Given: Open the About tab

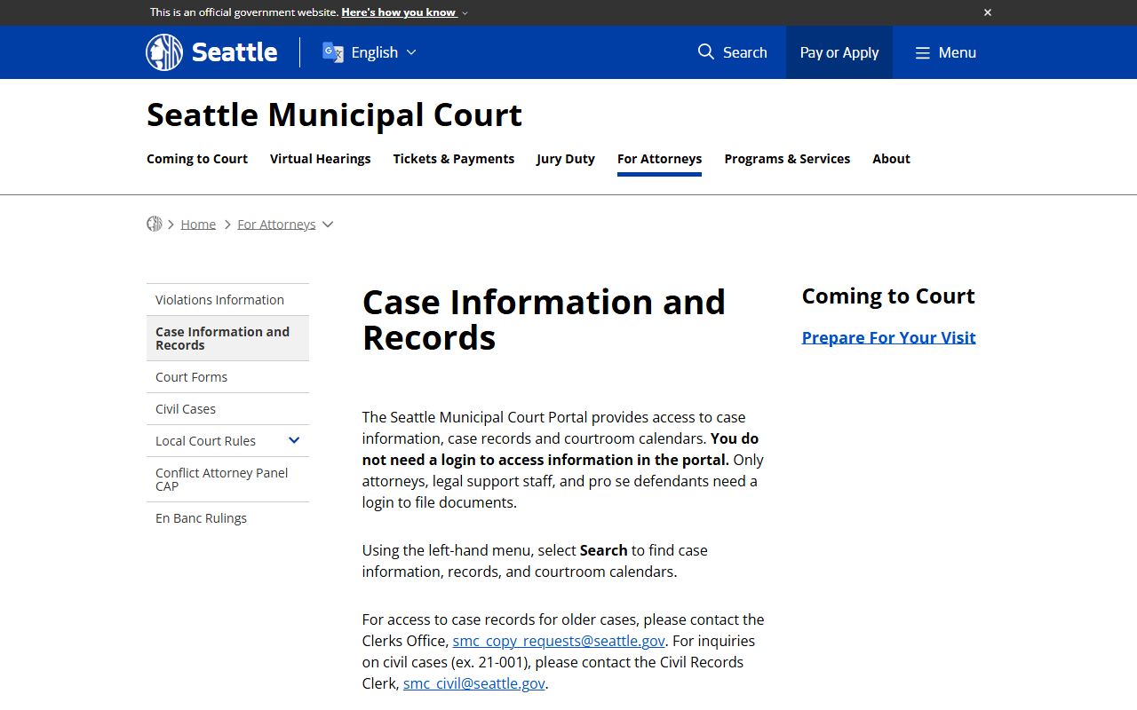Looking at the screenshot, I should tap(891, 159).
